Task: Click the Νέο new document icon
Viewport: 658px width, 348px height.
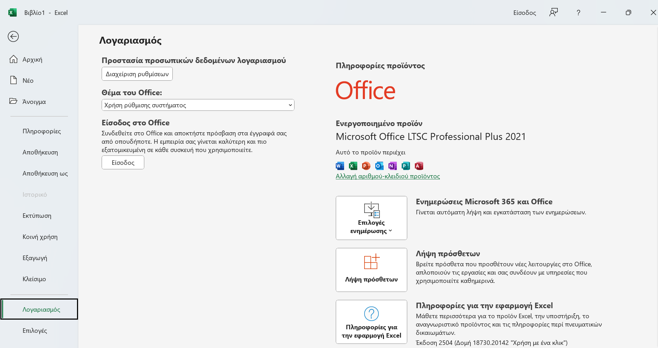Action: click(x=14, y=80)
